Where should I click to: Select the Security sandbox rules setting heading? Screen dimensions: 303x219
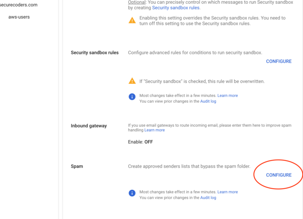[95, 53]
